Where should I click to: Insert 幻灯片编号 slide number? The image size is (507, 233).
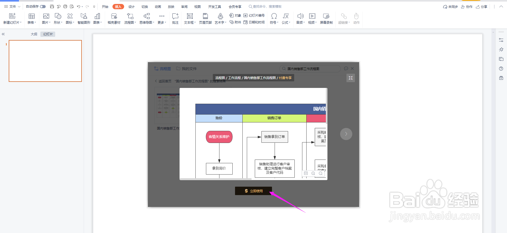[x=254, y=16]
